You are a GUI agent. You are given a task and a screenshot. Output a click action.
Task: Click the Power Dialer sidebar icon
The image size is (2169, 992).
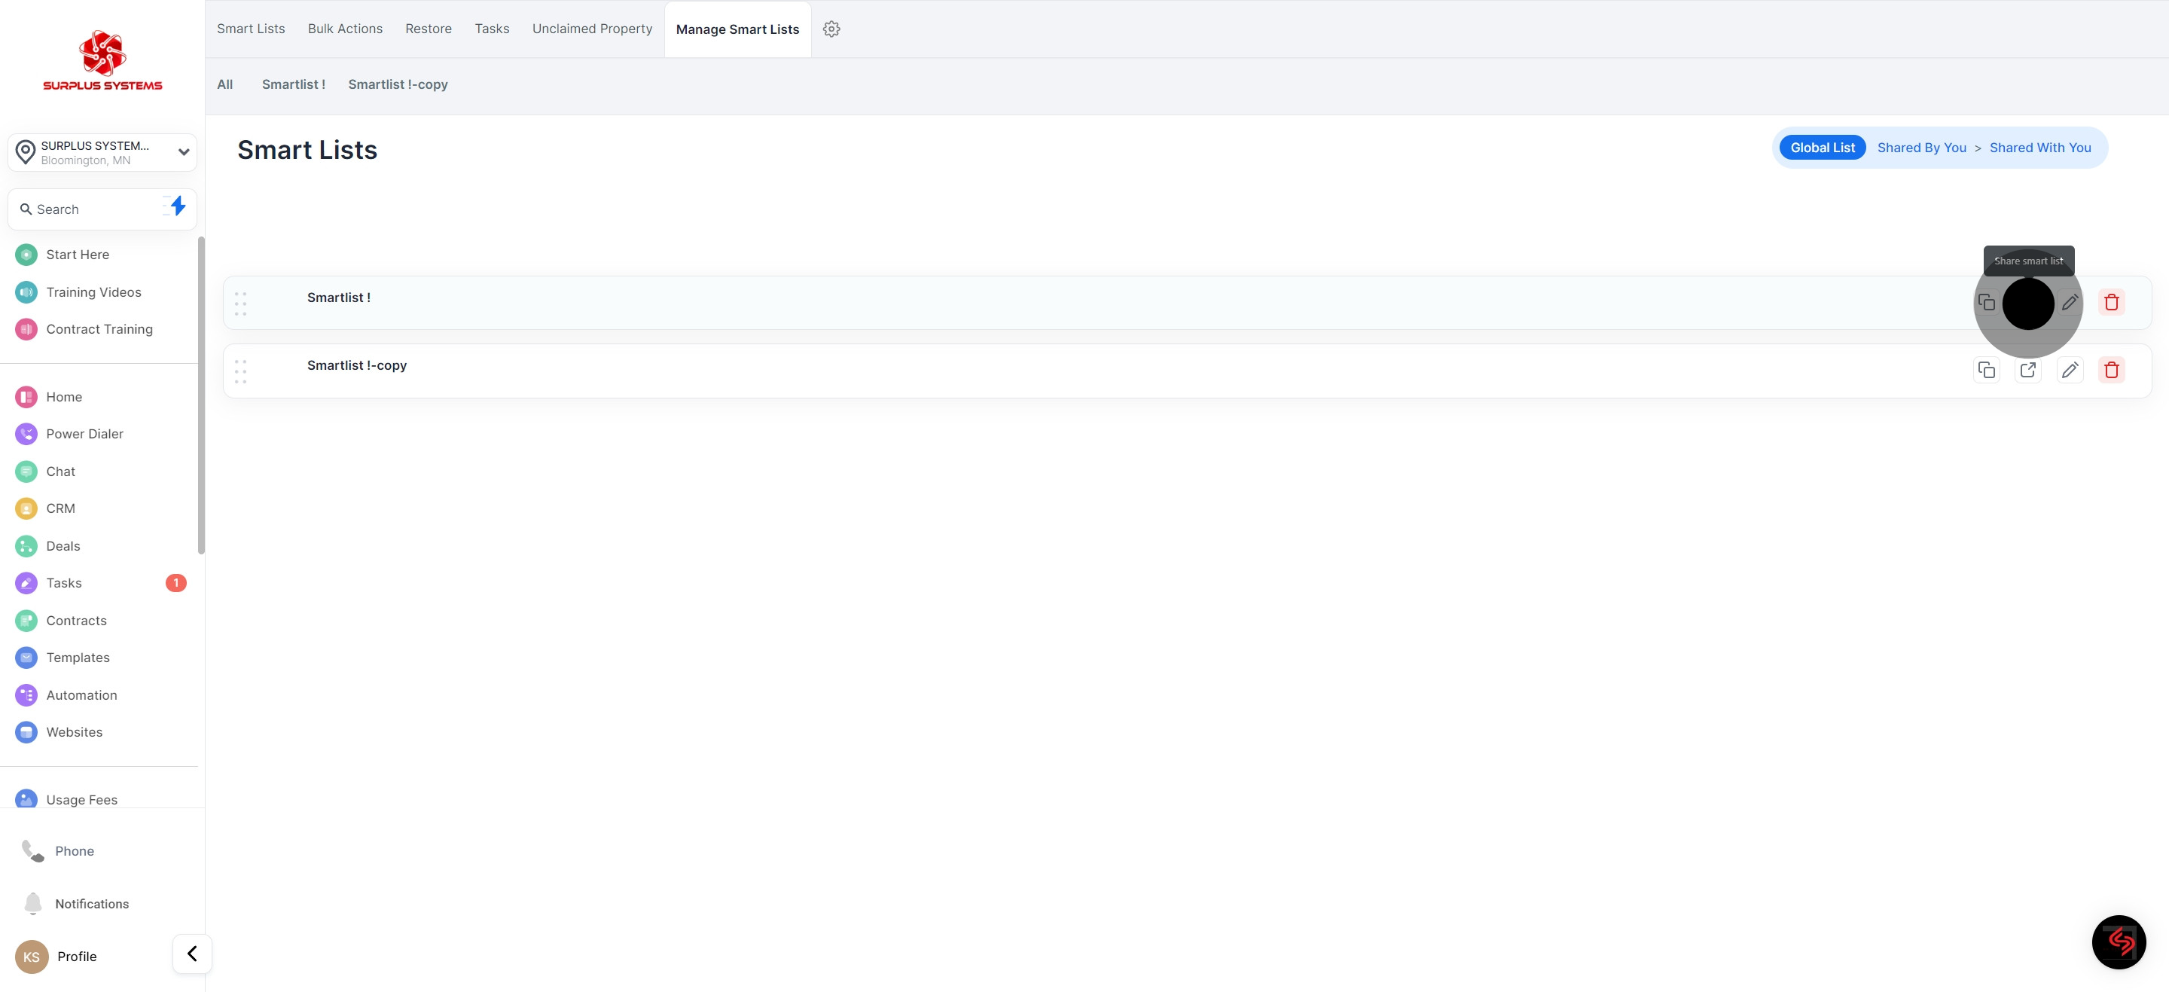(x=26, y=434)
